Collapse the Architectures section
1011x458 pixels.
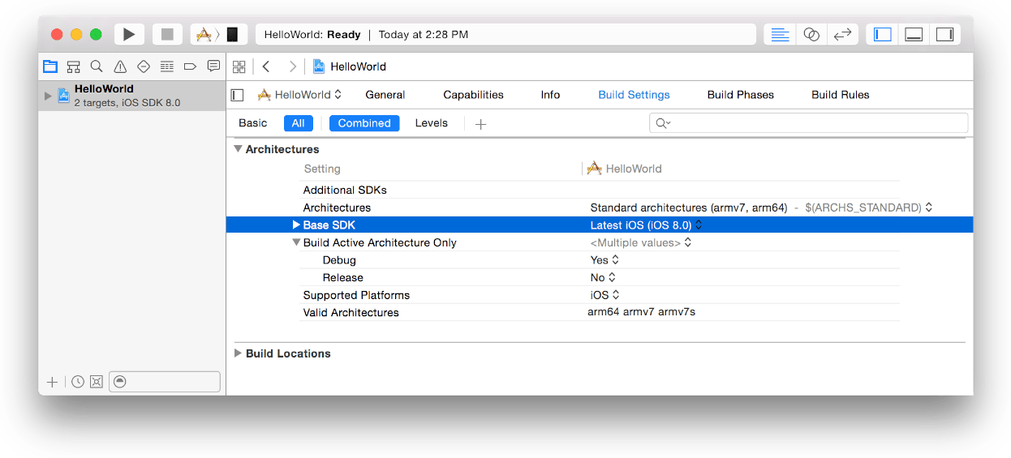239,149
